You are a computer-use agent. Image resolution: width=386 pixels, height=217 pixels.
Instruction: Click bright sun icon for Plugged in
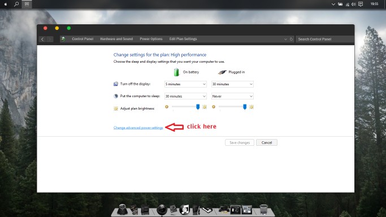[251, 107]
